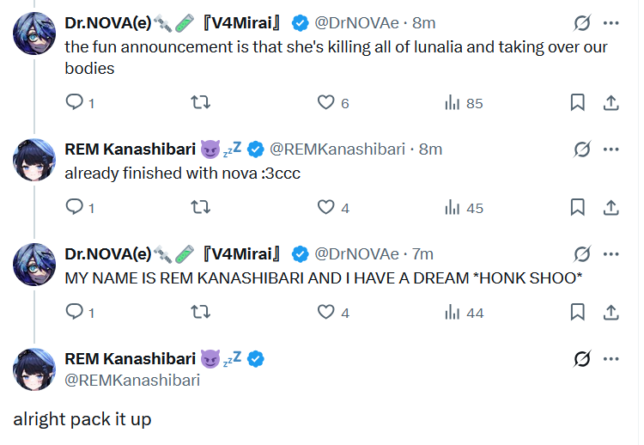The image size is (644, 445).
Task: Reply to REM's 'already finished with nova' tweet
Action: pos(75,208)
